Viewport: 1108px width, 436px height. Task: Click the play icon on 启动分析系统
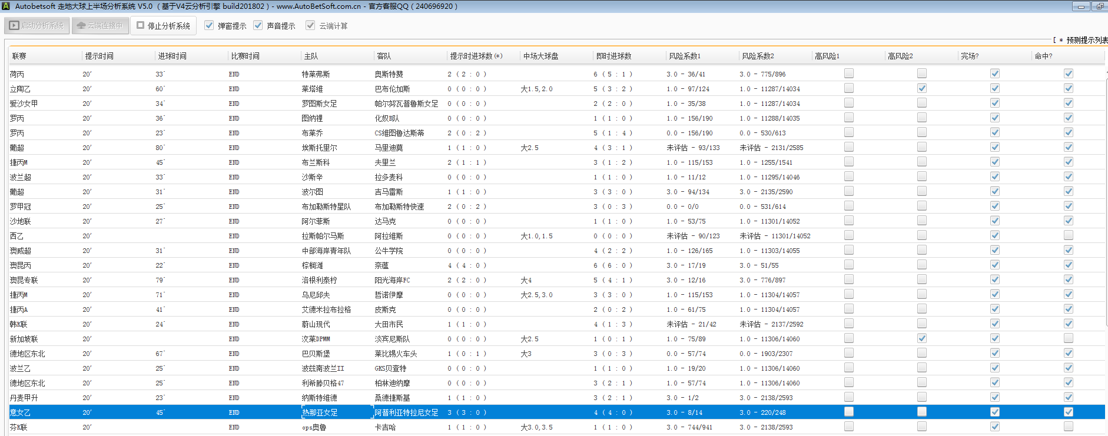coord(14,25)
